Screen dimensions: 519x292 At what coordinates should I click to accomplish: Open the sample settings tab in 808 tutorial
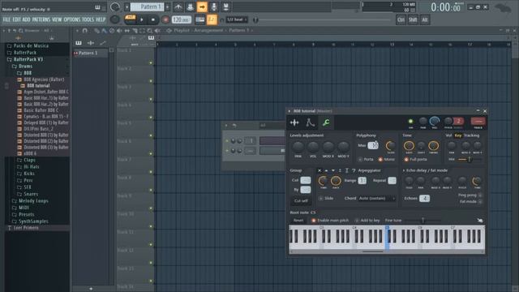pyautogui.click(x=294, y=122)
